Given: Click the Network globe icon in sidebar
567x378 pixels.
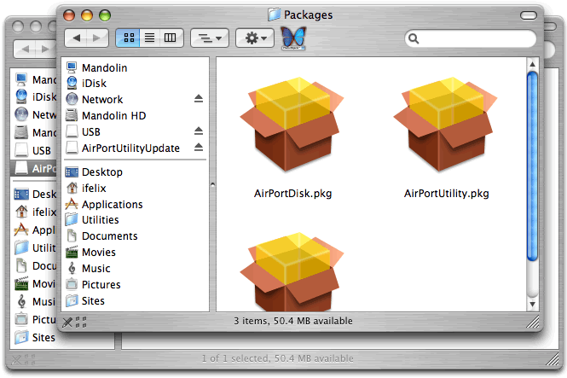Looking at the screenshot, I should pos(72,99).
